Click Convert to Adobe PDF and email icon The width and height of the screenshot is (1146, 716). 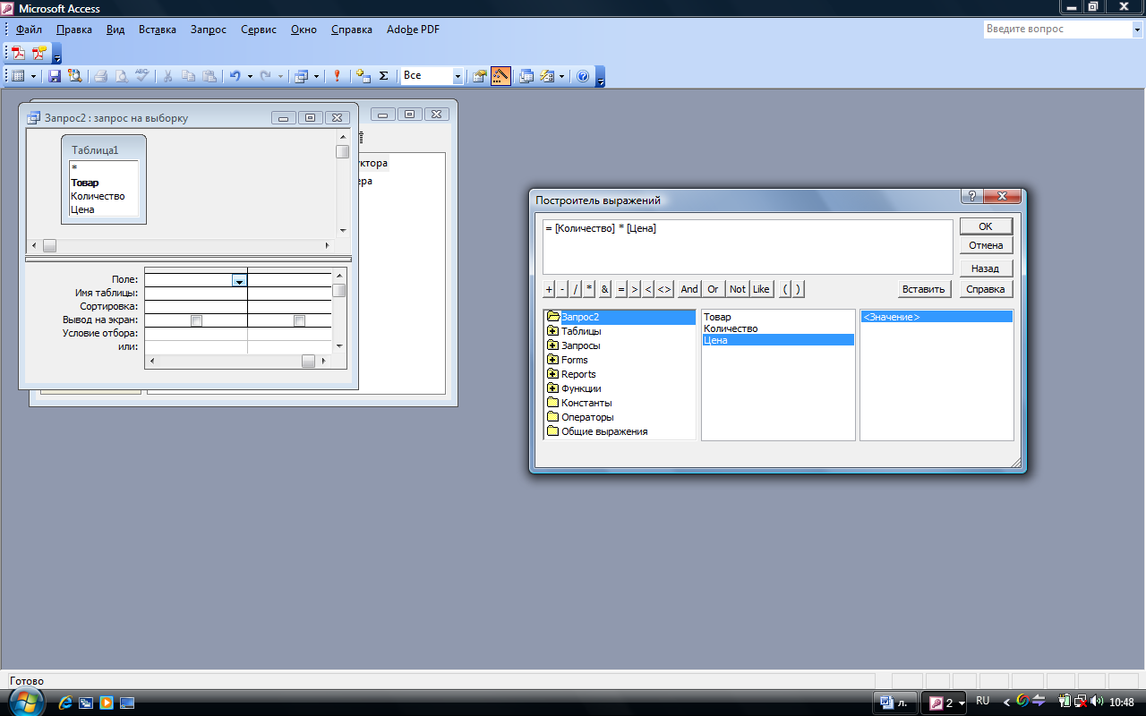[38, 53]
